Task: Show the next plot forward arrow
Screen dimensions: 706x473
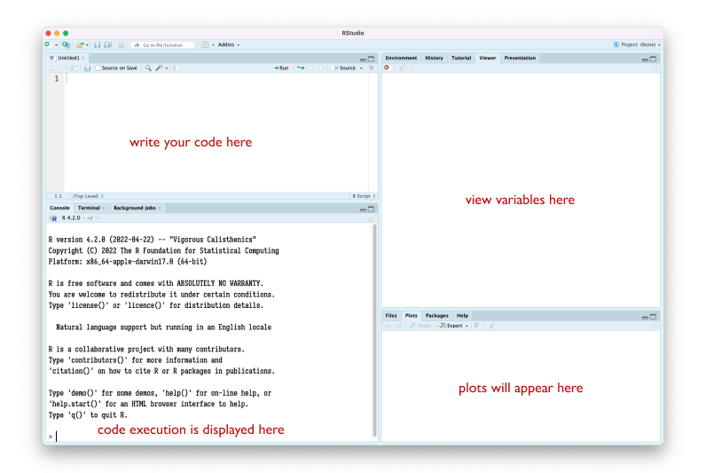Action: pos(399,326)
